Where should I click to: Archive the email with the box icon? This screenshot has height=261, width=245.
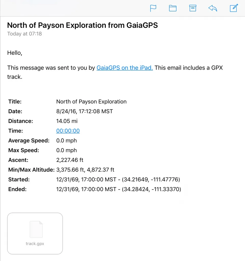click(193, 8)
